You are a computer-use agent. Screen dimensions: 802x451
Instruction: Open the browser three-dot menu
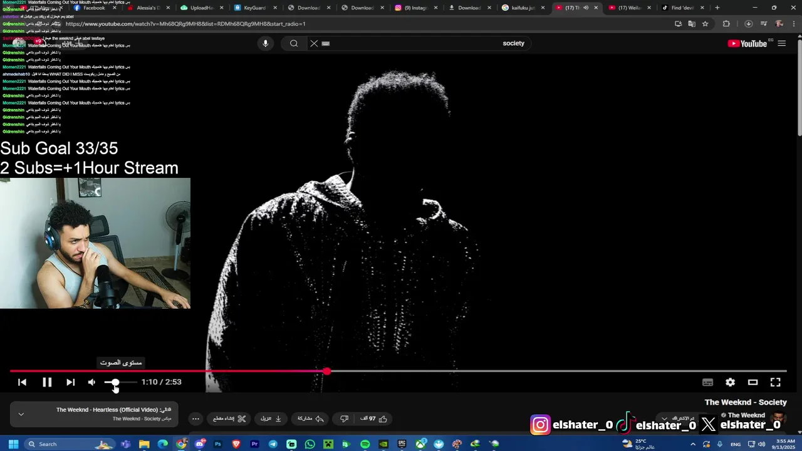coord(794,24)
